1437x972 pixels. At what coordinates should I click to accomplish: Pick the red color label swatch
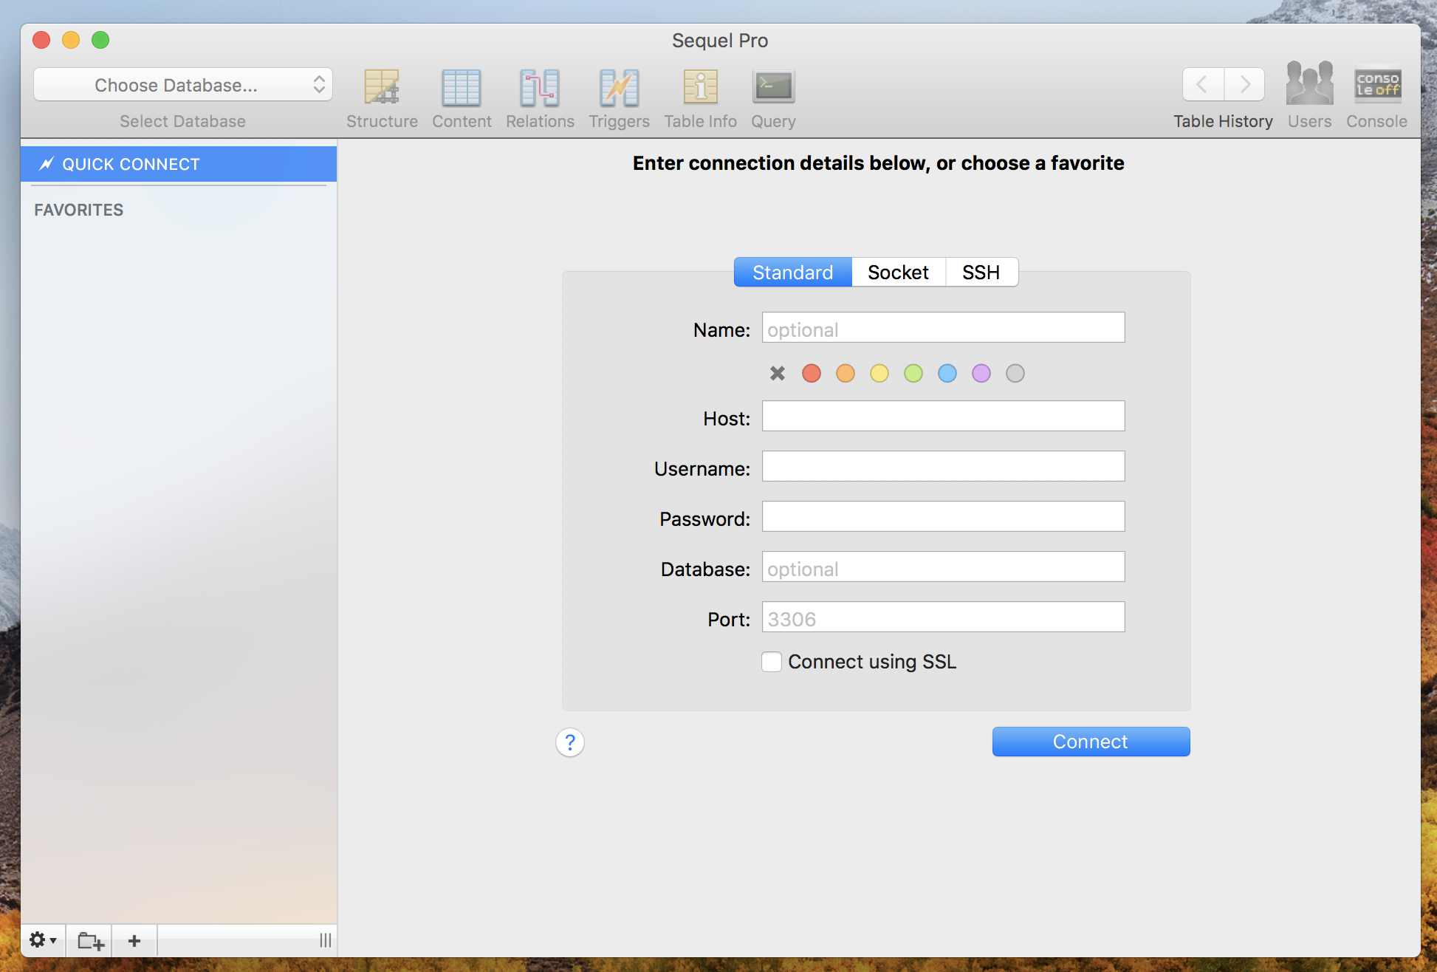click(812, 374)
